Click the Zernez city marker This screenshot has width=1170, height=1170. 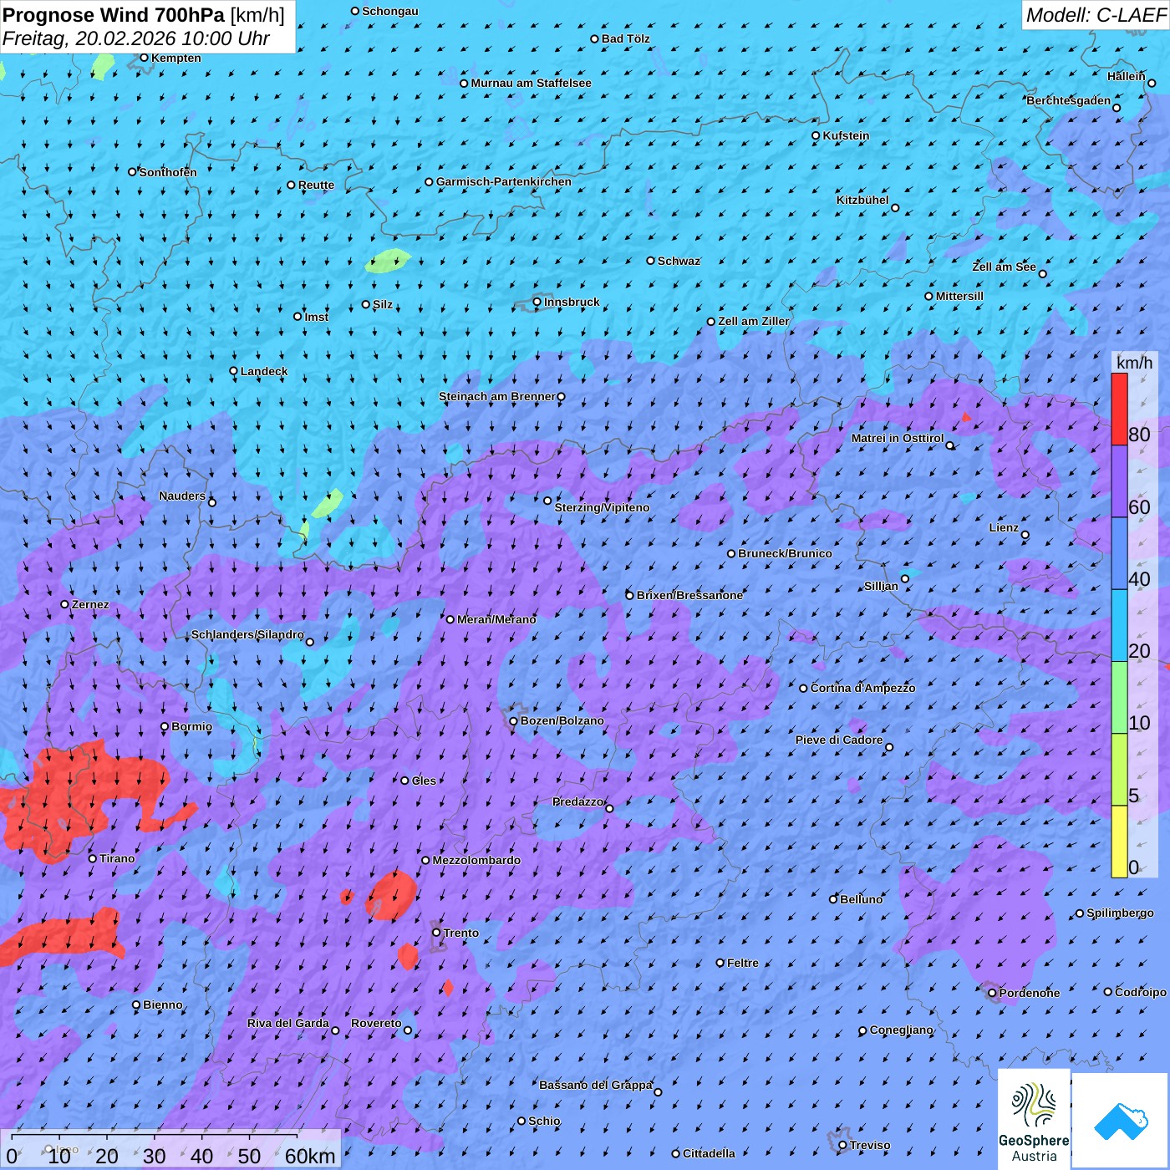[x=65, y=604]
